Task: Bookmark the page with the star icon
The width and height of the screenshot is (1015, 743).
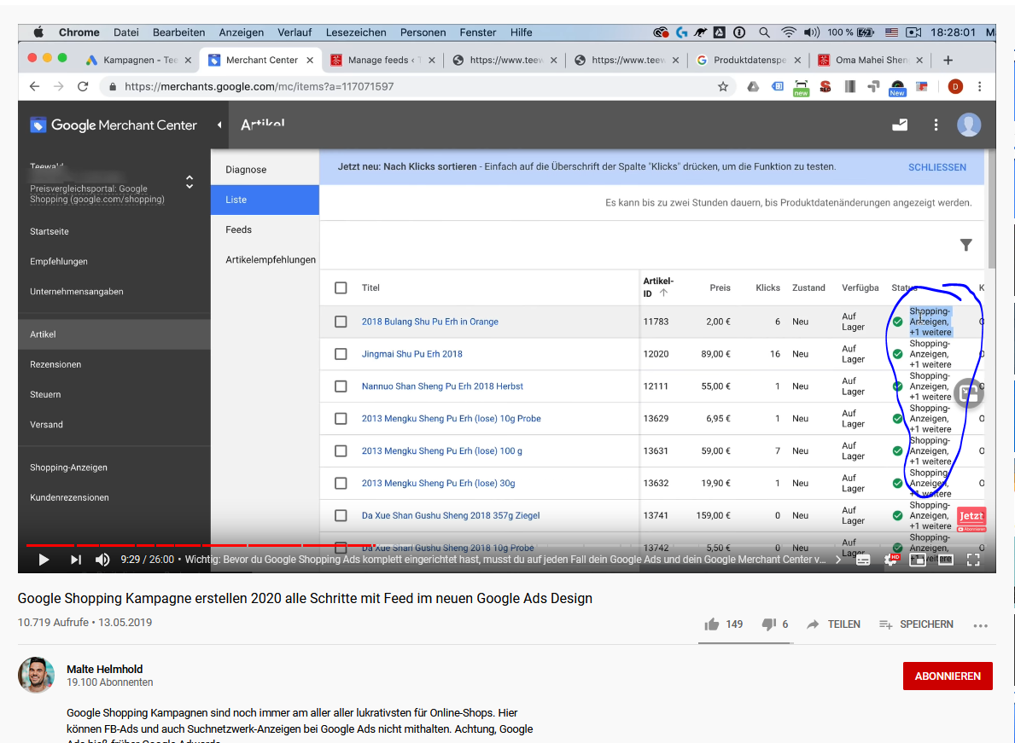Action: (723, 86)
